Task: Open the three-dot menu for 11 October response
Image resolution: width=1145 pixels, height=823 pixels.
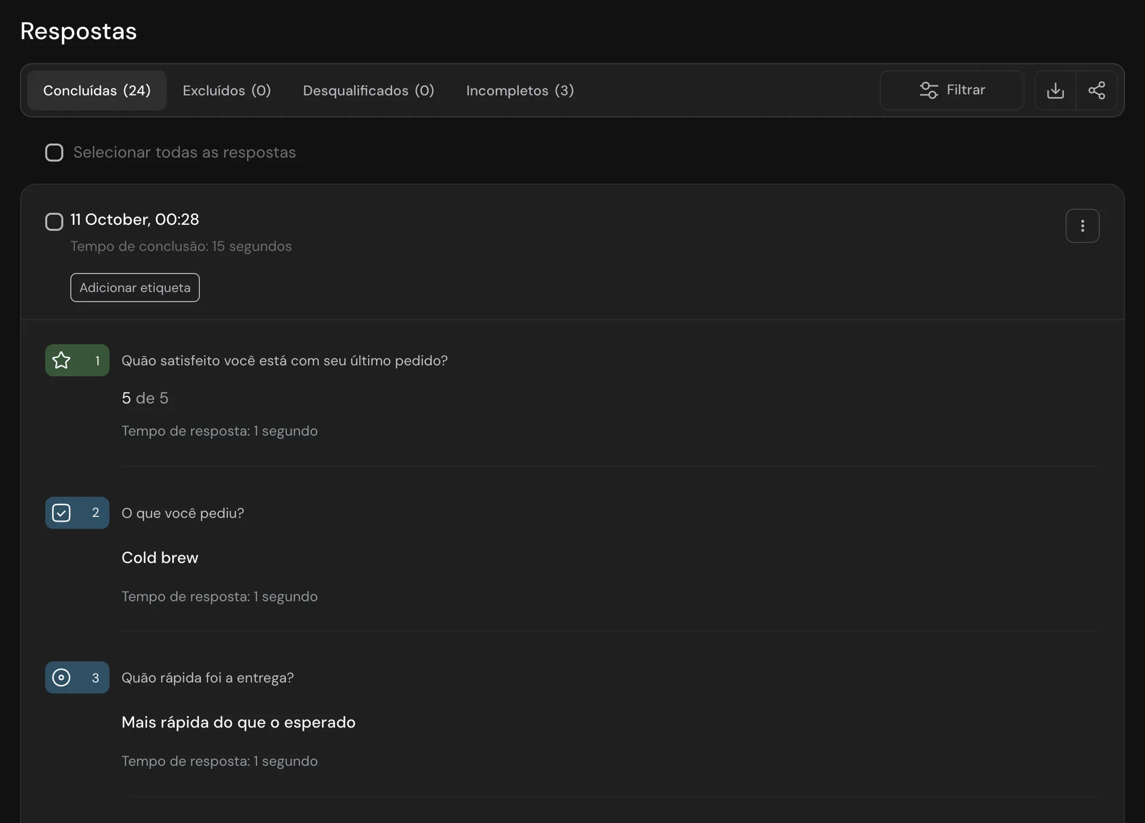Action: [x=1082, y=226]
